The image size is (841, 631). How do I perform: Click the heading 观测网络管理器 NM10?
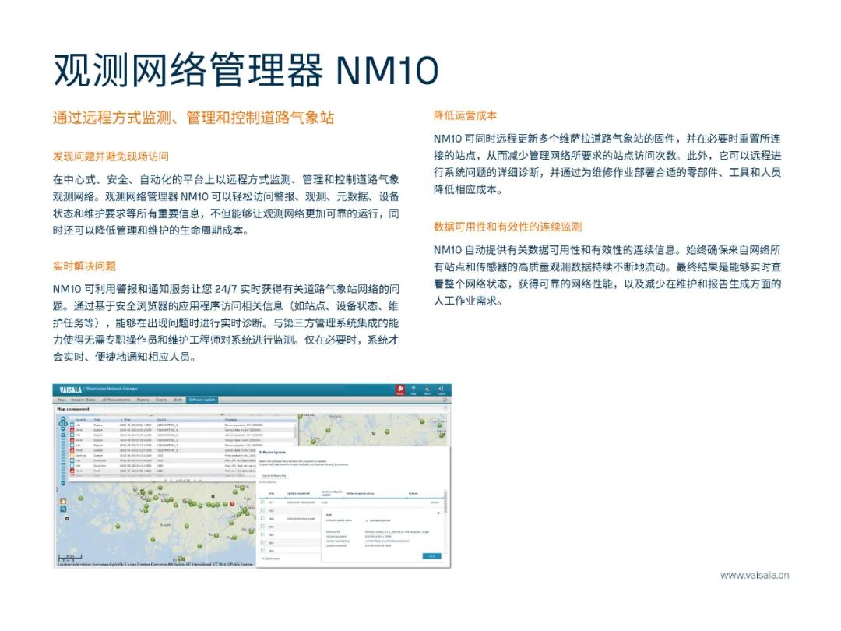coord(246,70)
